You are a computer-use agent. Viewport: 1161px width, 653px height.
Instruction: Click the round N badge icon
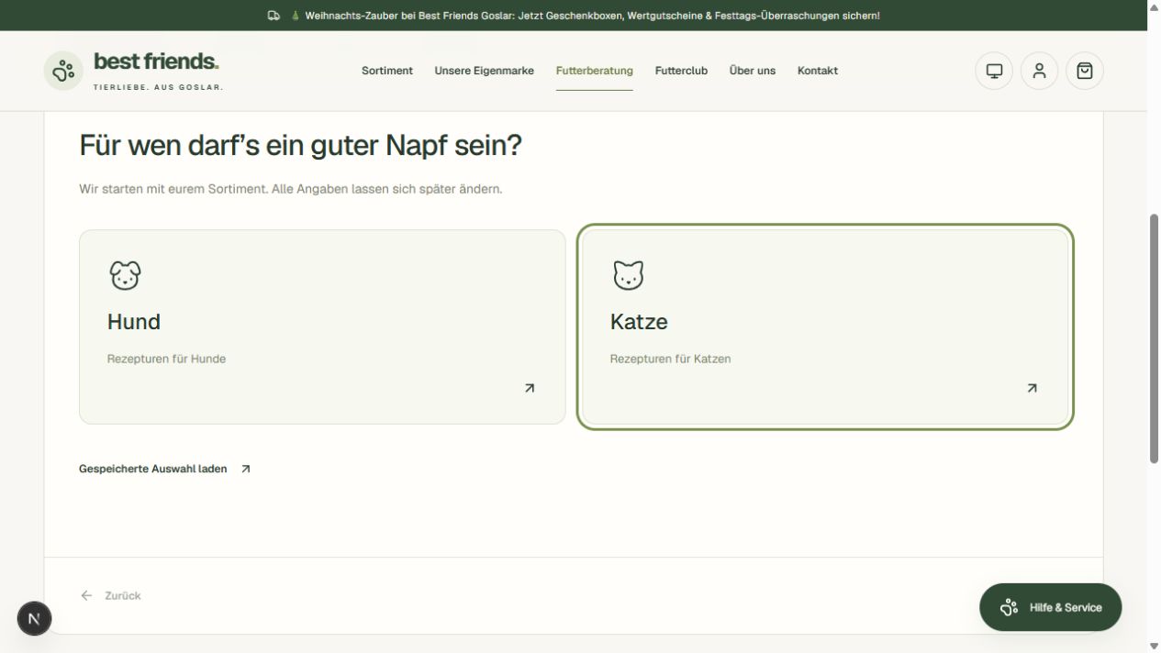pyautogui.click(x=34, y=618)
